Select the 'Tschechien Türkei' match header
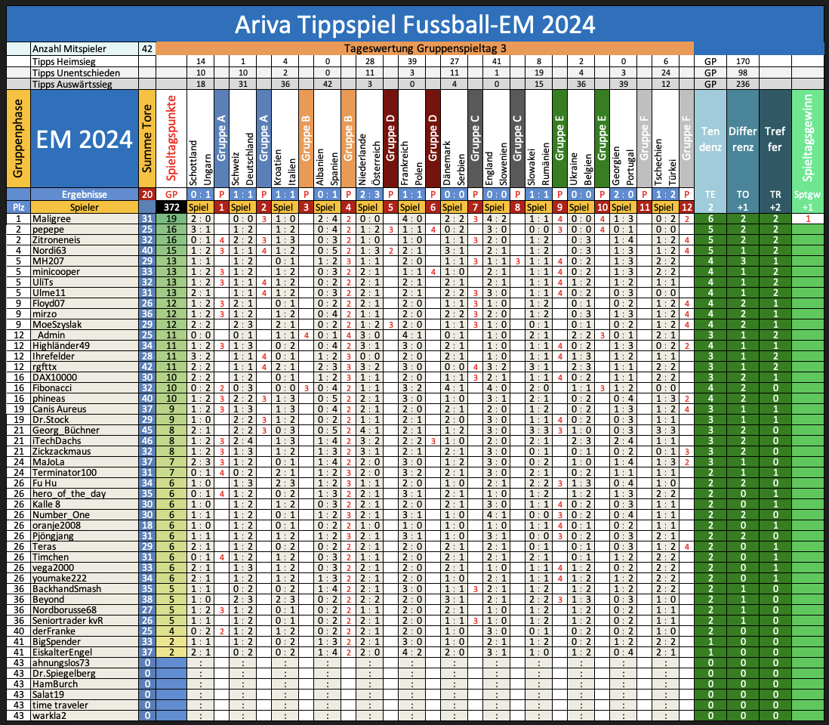This screenshot has height=725, width=829. (x=666, y=138)
